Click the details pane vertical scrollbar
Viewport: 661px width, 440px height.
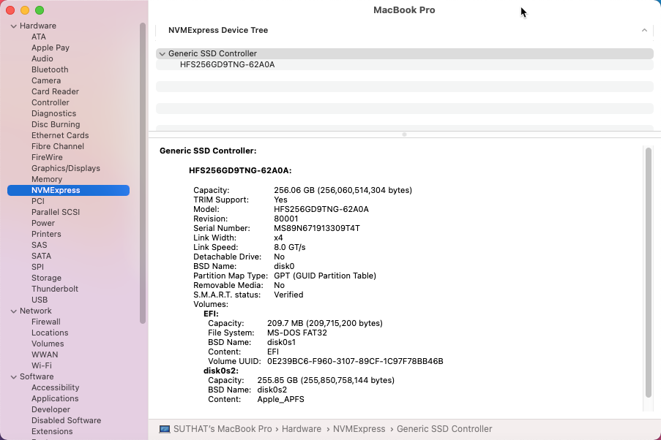click(649, 273)
